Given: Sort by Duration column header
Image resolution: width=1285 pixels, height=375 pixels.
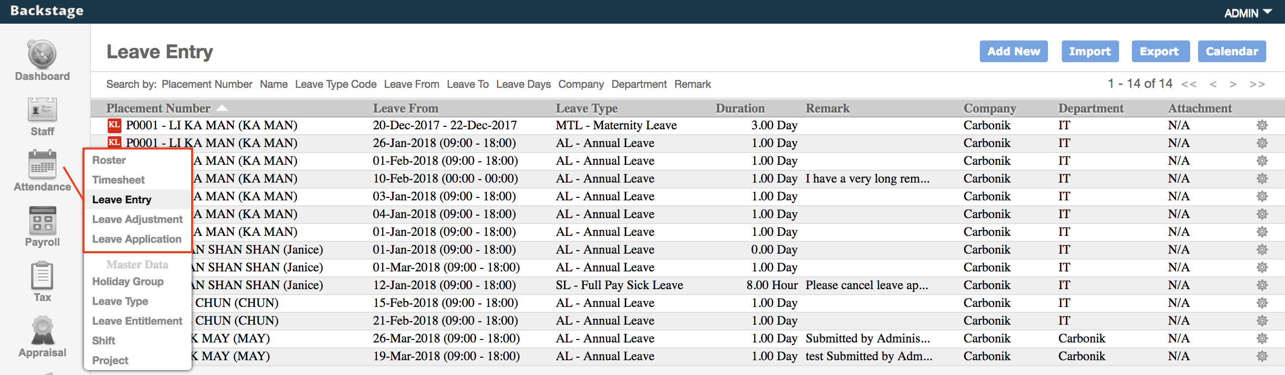Looking at the screenshot, I should click(740, 108).
